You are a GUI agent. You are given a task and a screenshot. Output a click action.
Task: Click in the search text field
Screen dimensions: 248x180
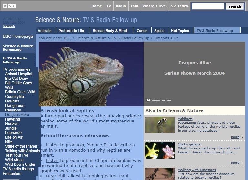(208, 6)
